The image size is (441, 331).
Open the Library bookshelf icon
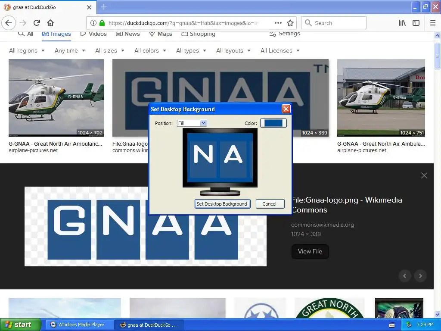(402, 23)
